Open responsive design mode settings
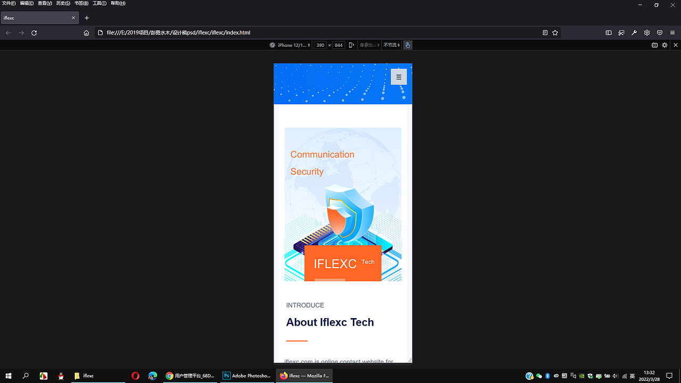 tap(665, 45)
